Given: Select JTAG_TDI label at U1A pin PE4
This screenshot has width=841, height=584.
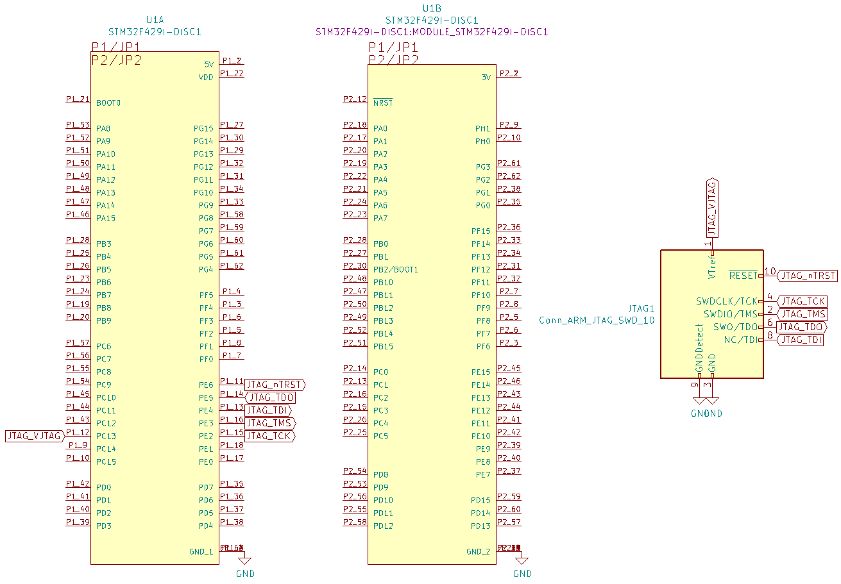Looking at the screenshot, I should 268,410.
